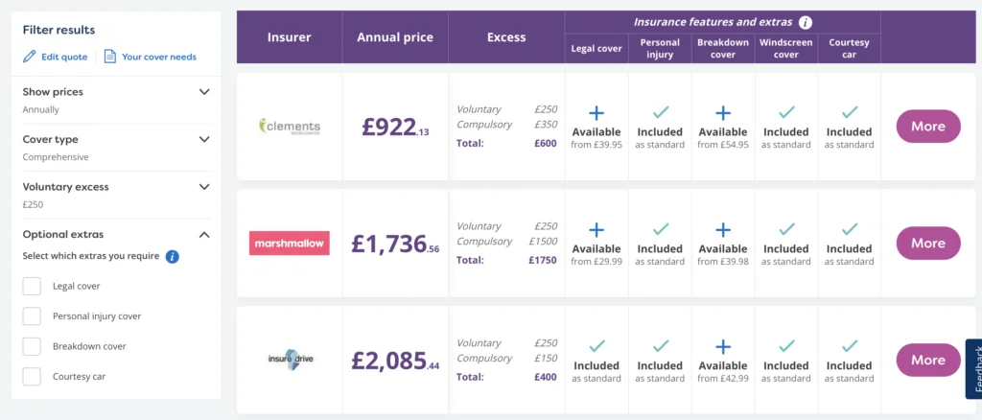
Task: Click the Marshmallow plus icon for Breakdown cover
Action: point(723,230)
